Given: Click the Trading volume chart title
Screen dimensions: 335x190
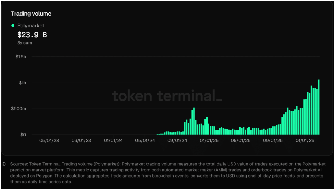Looking at the screenshot, I should tap(31, 14).
